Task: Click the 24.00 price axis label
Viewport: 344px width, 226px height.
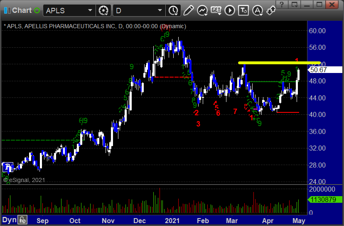Action: pyautogui.click(x=317, y=182)
